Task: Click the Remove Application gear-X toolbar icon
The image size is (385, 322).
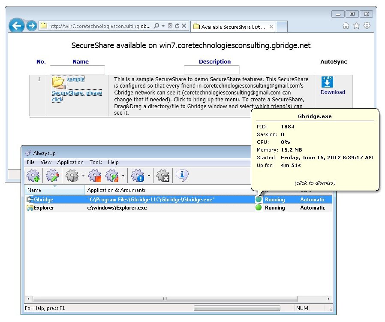Action: (163, 176)
